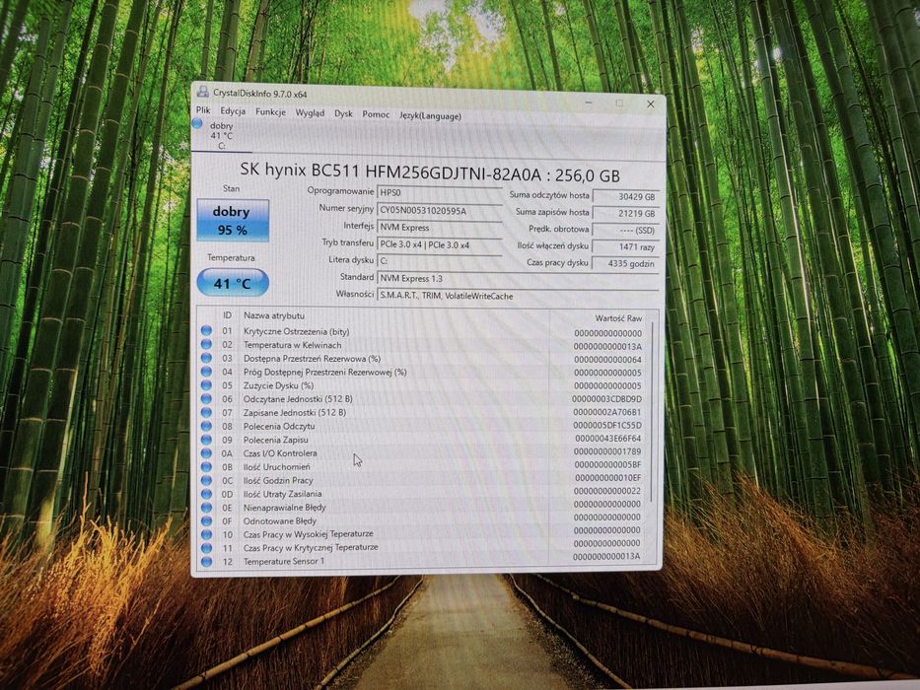Click status icon for Polecenia Zapisu row
920x690 pixels.
coord(206,439)
